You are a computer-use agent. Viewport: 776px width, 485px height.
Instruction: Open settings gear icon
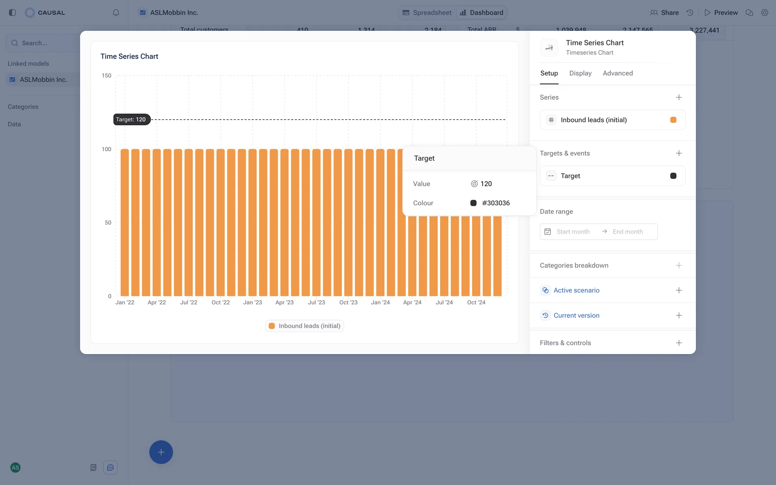764,13
